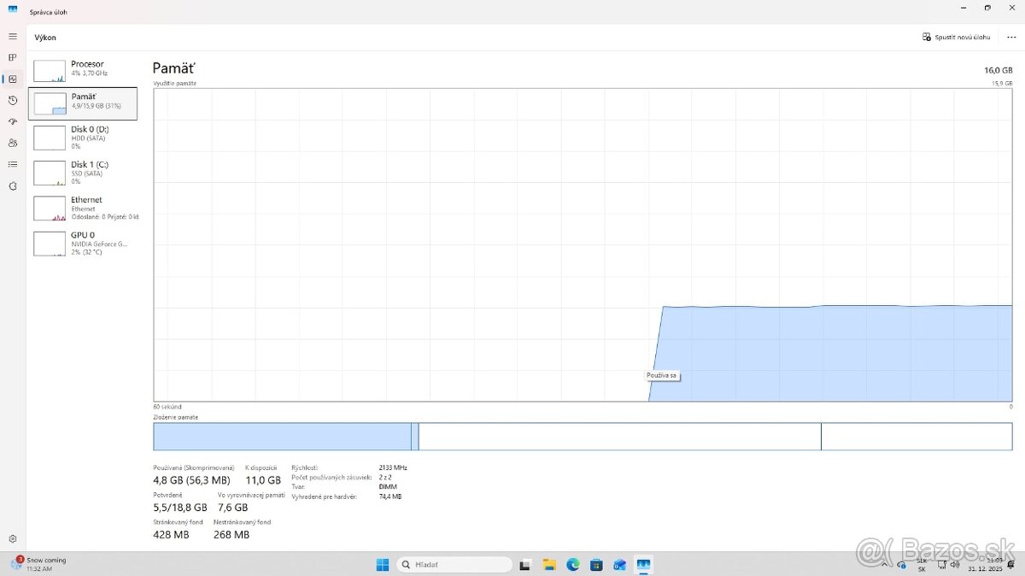Open the Services sidebar icon
The width and height of the screenshot is (1025, 576).
coord(12,185)
